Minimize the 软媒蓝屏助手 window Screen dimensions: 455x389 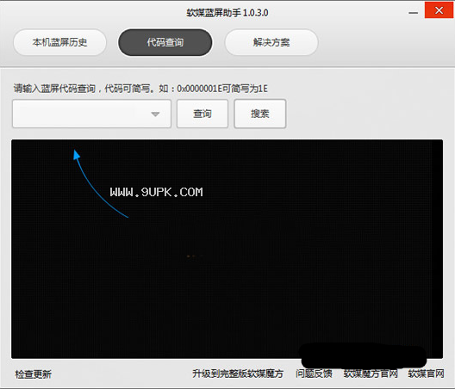tap(414, 13)
